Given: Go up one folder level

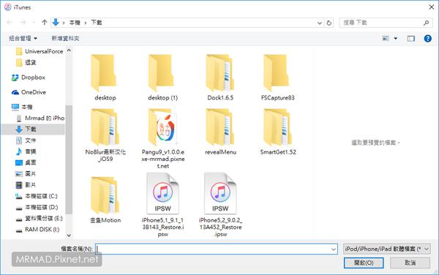Looking at the screenshot, I should click(44, 23).
